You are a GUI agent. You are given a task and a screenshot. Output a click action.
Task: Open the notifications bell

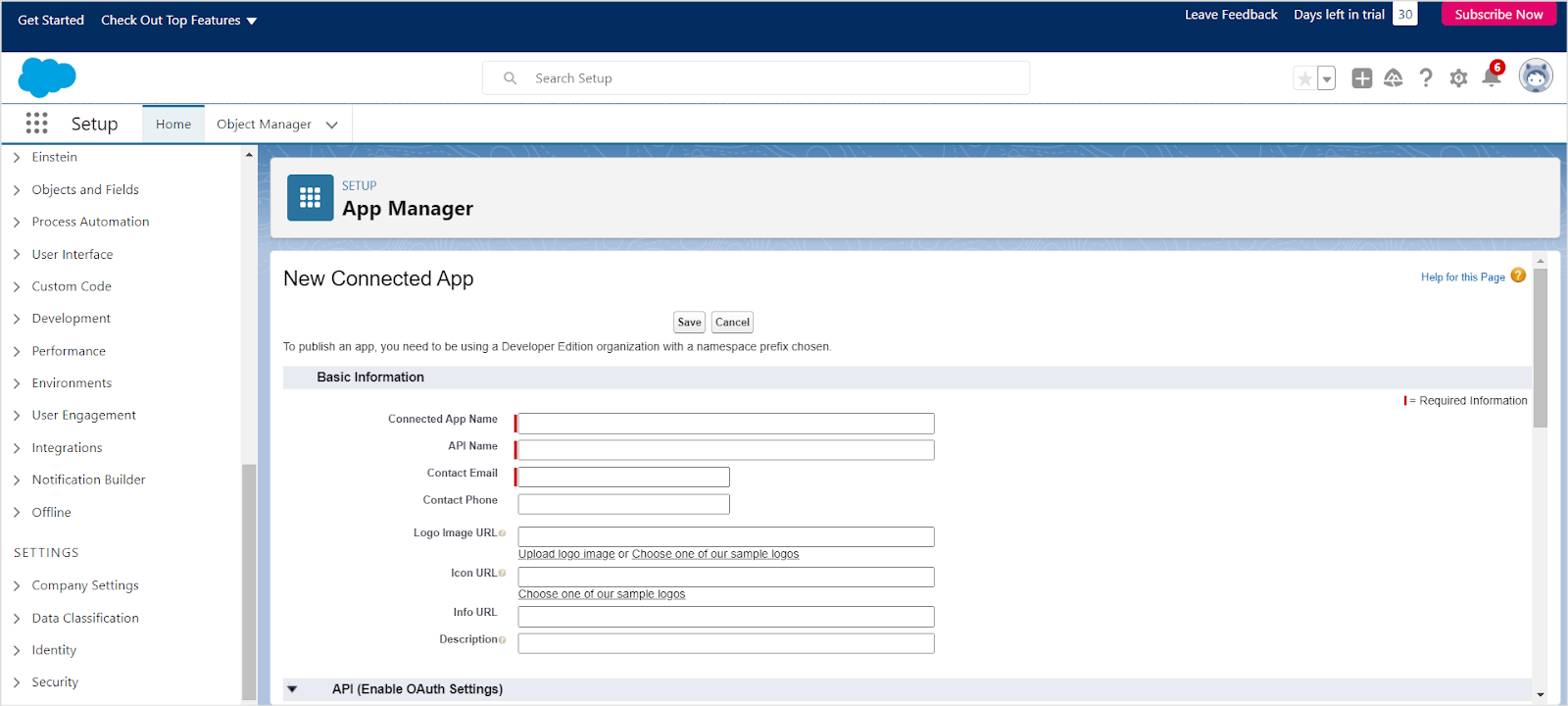click(x=1492, y=78)
